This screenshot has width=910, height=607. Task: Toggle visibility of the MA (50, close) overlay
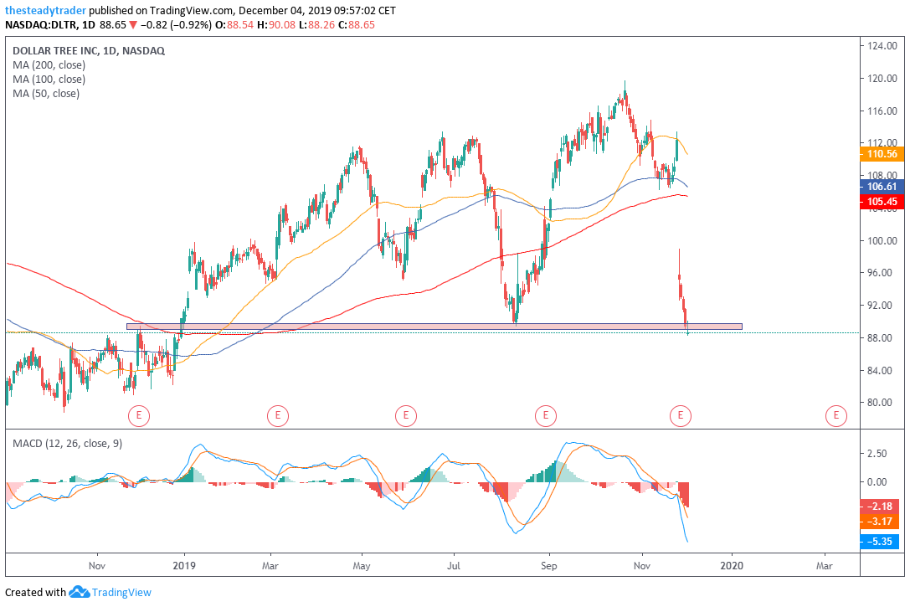[x=46, y=93]
